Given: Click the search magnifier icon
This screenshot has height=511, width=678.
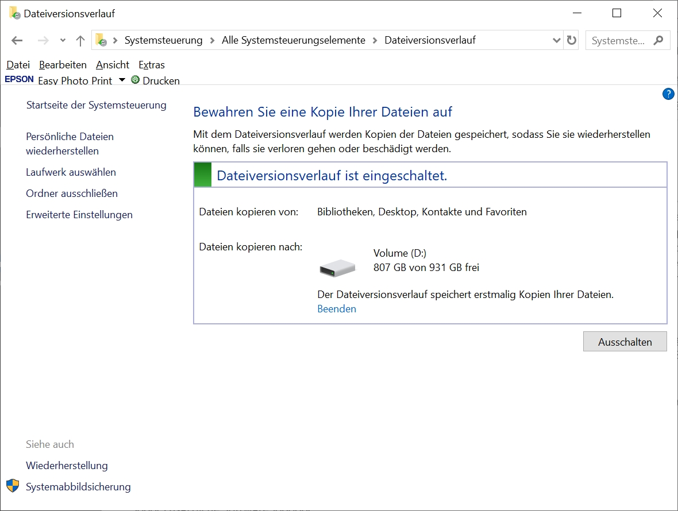Looking at the screenshot, I should pos(658,40).
